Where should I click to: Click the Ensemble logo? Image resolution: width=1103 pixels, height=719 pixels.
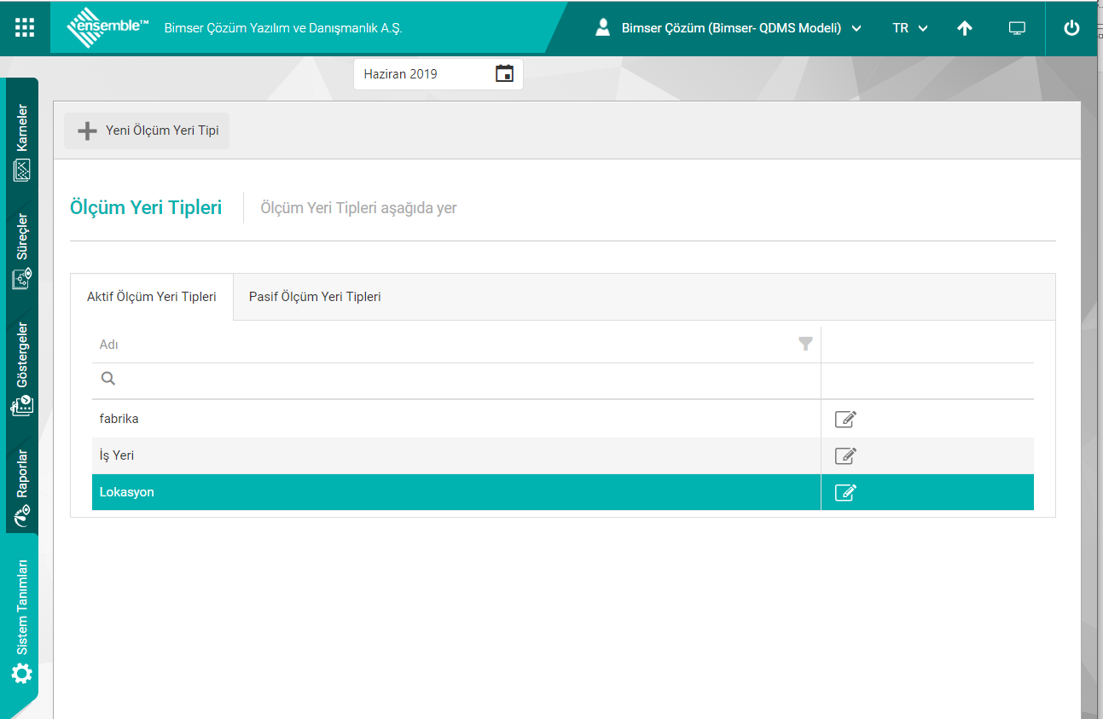pyautogui.click(x=107, y=27)
